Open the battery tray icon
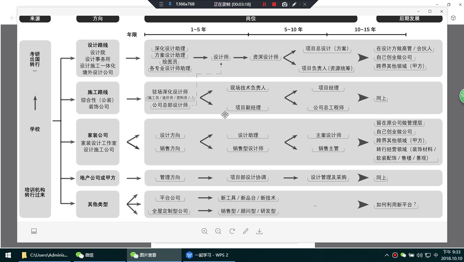This screenshot has width=464, height=262. click(x=411, y=255)
